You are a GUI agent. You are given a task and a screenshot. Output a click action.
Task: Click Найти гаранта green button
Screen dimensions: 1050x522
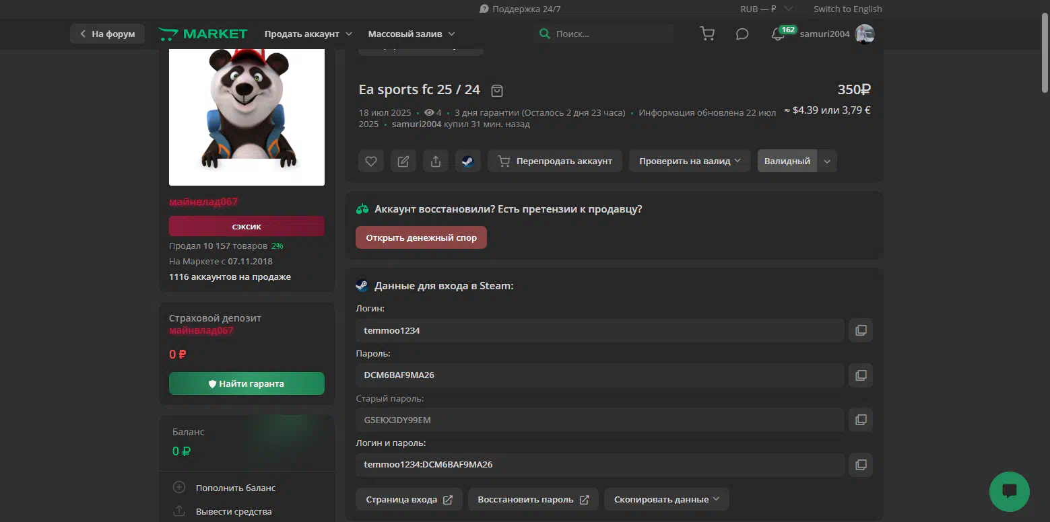pos(247,383)
